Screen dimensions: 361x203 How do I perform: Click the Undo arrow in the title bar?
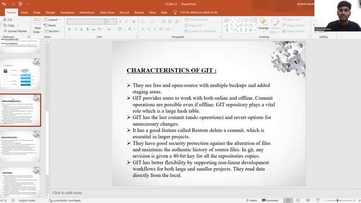point(4,4)
